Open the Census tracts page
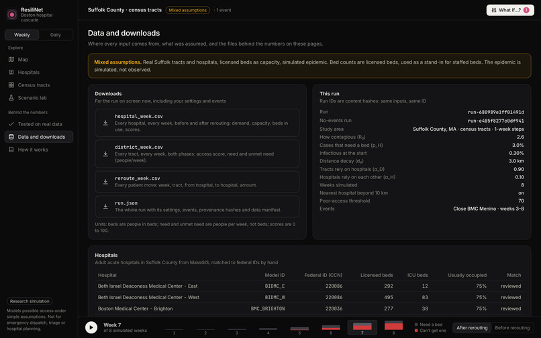Screen dimensions: 541x338 point(39,85)
